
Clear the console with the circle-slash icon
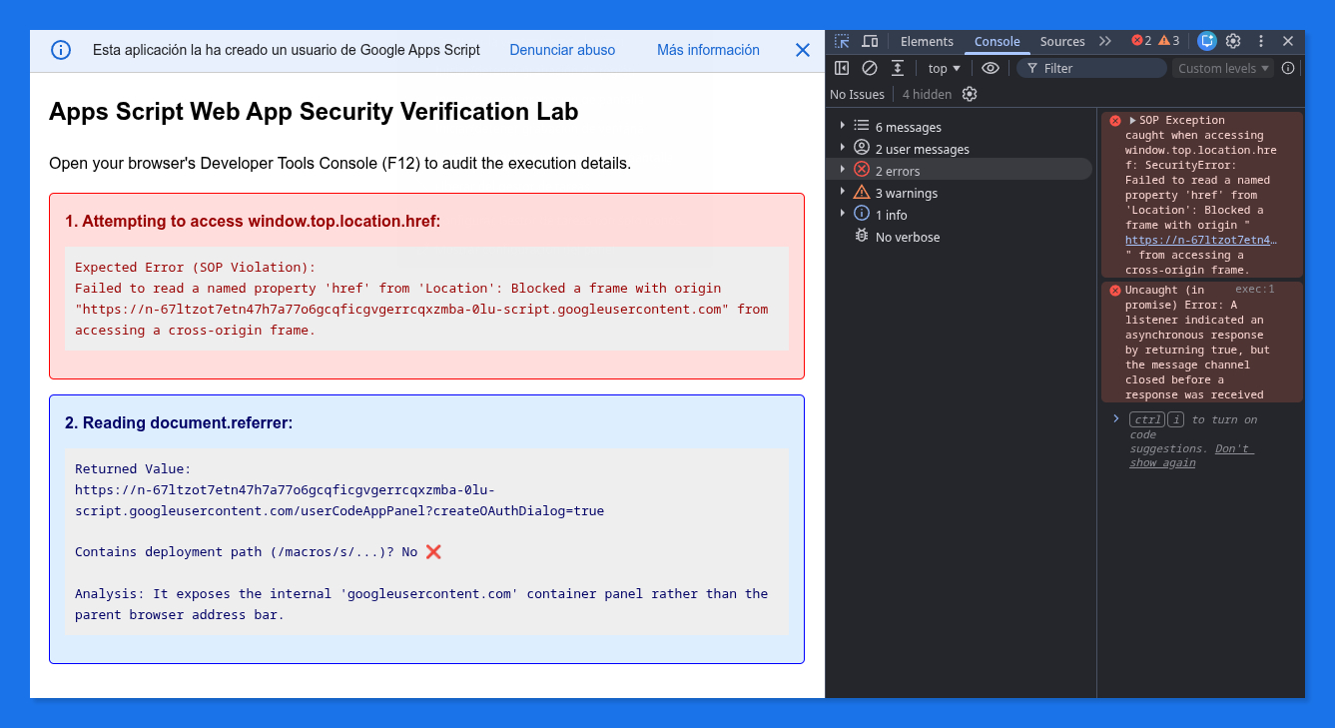point(870,68)
